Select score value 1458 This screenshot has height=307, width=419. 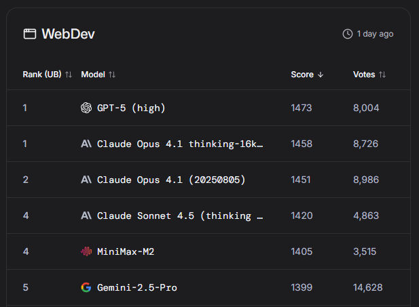coord(302,144)
